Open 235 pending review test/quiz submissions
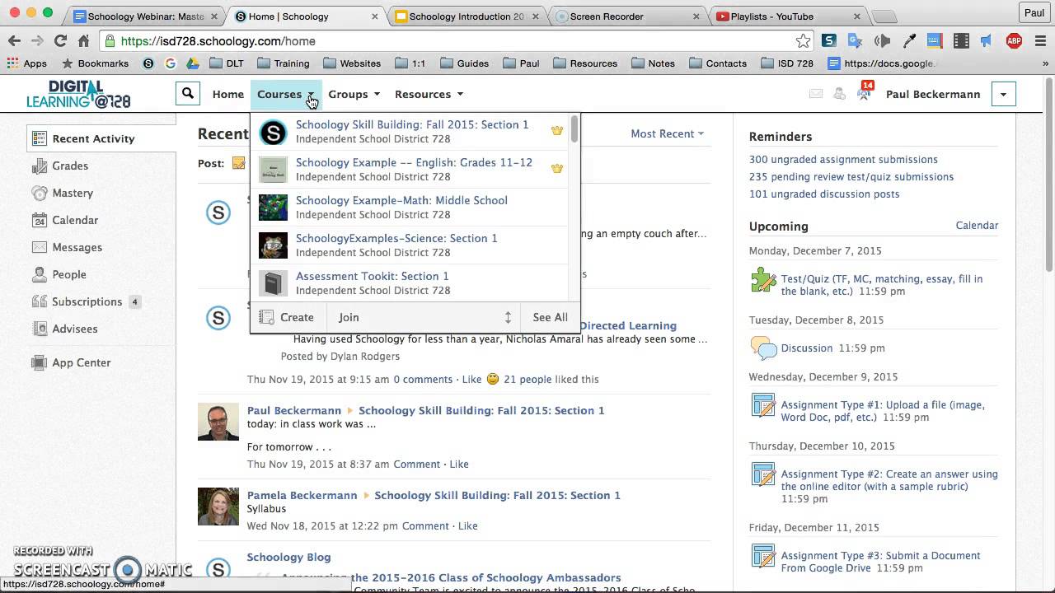The image size is (1055, 593). [851, 177]
